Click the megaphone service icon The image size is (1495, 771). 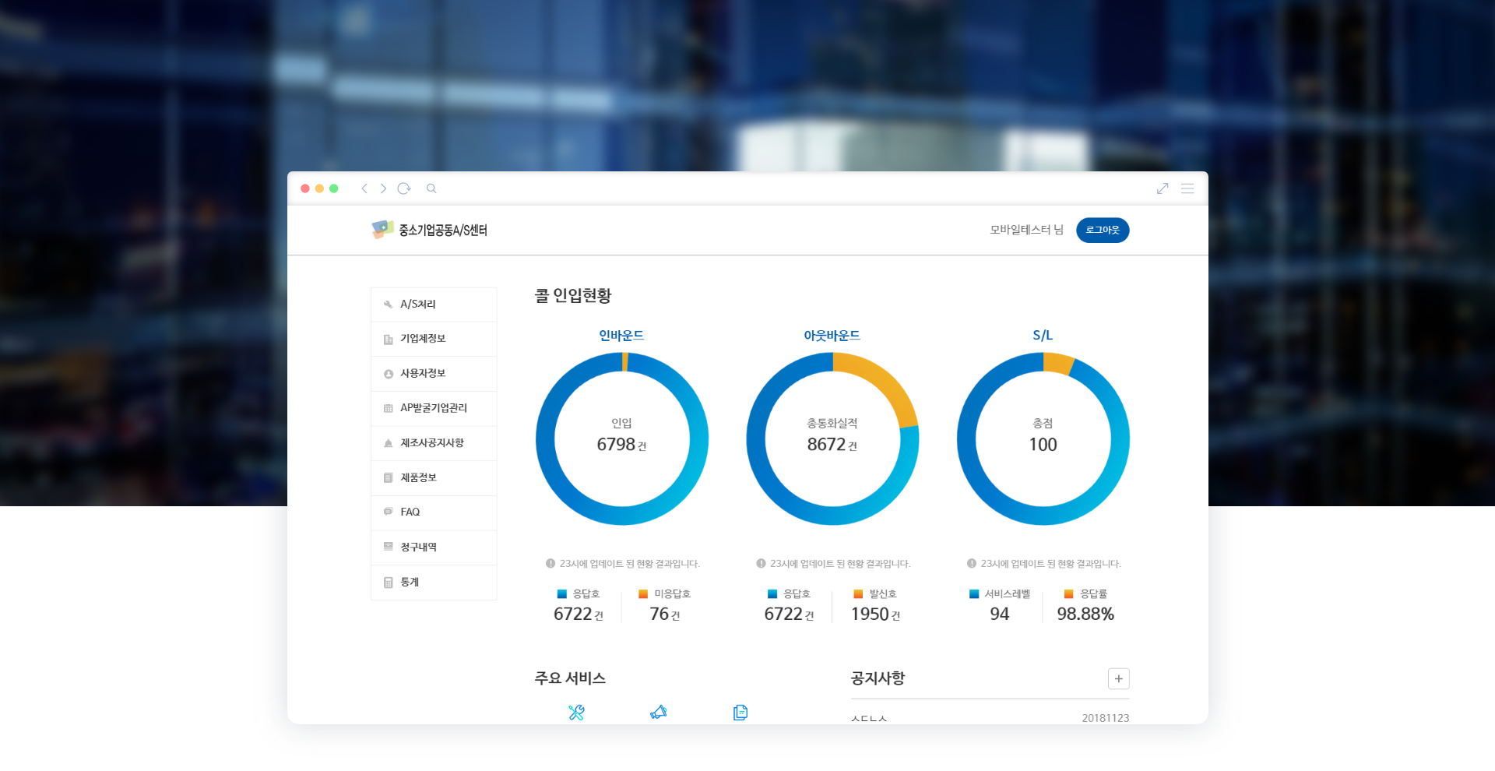click(659, 712)
